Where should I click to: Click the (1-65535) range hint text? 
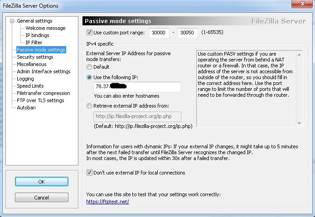click(x=212, y=32)
